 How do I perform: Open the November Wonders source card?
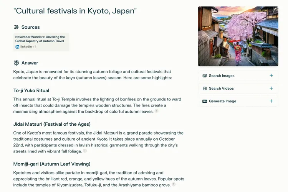[41, 41]
